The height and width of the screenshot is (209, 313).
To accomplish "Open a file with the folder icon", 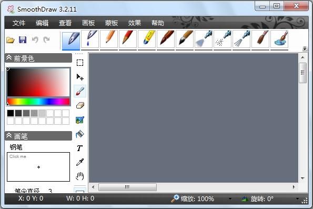I will [10, 40].
